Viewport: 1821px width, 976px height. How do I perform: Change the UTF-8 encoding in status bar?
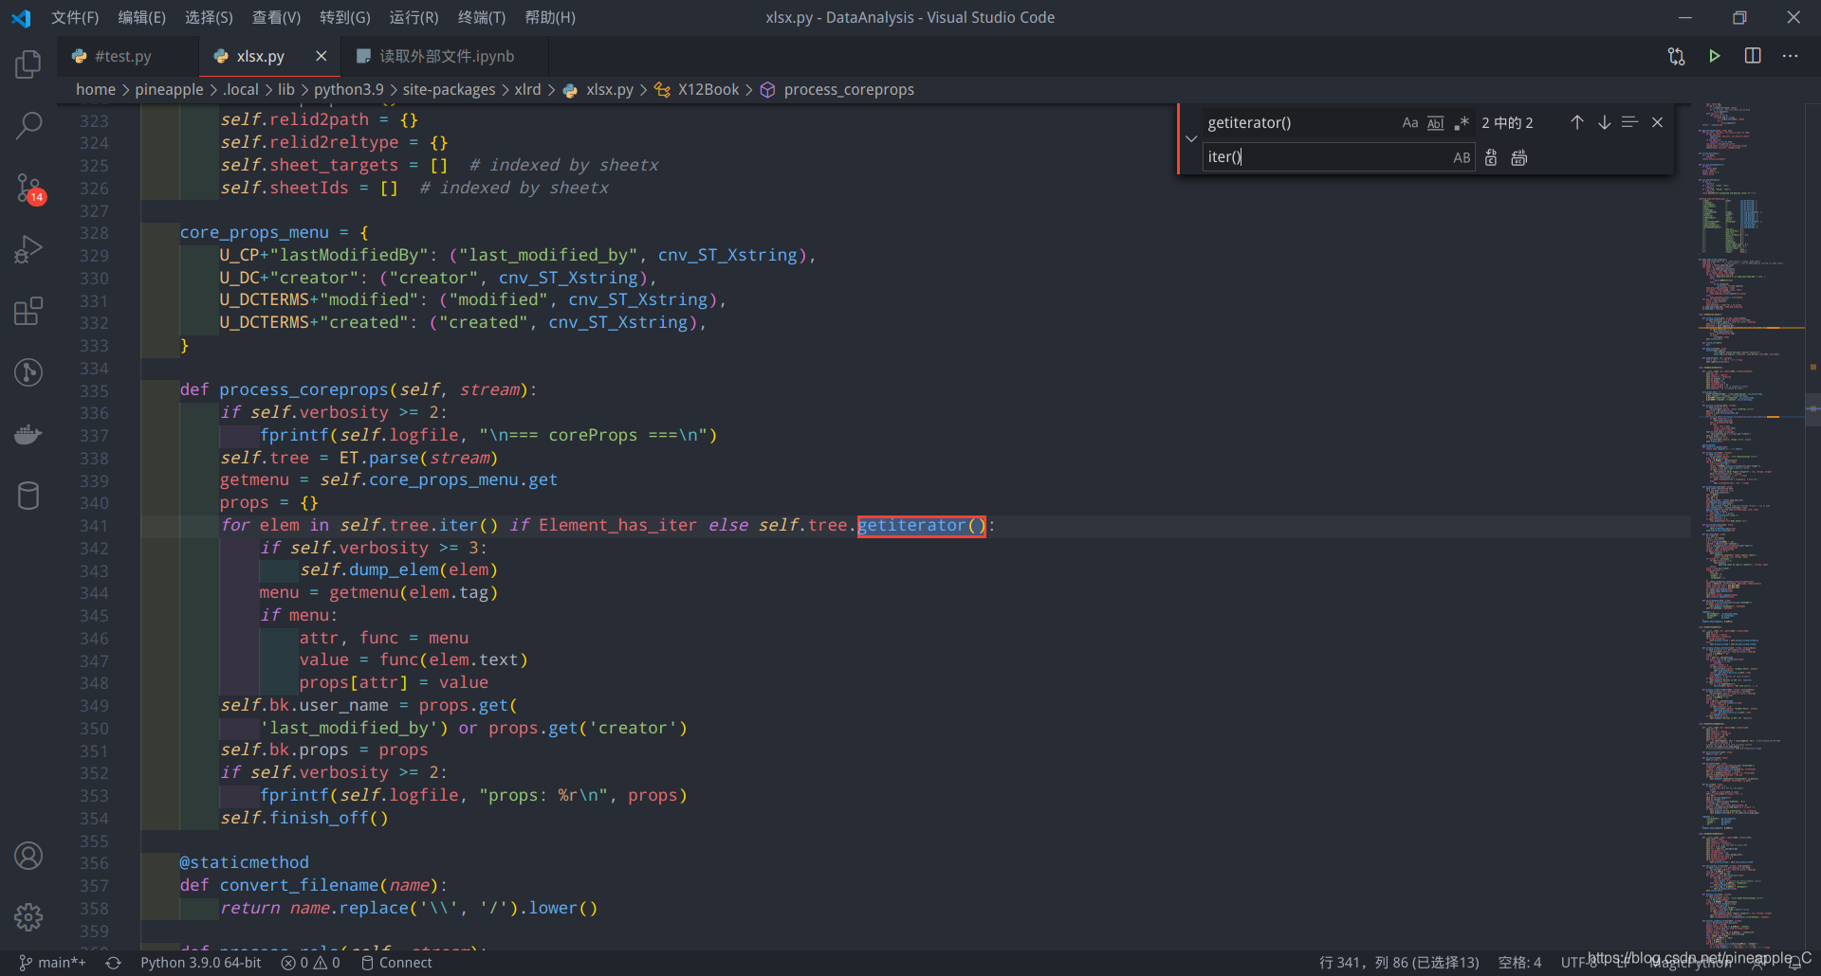click(x=1576, y=962)
